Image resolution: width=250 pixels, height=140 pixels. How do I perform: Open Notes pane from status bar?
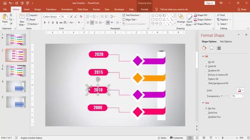tap(162, 138)
